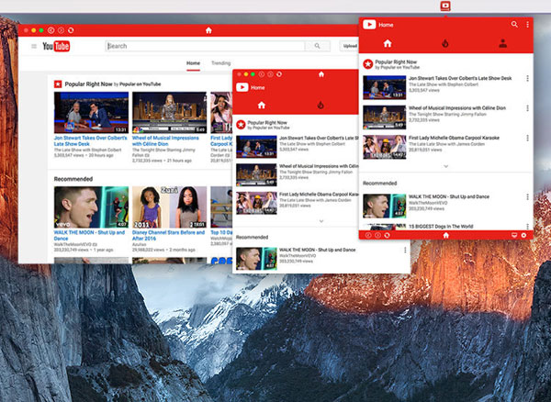Click the 'Popular on YouTube' channel link in large window
The image size is (551, 402).
141,84
